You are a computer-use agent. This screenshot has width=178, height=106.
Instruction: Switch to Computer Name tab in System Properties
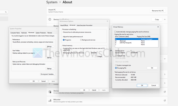pyautogui.click(x=15, y=33)
